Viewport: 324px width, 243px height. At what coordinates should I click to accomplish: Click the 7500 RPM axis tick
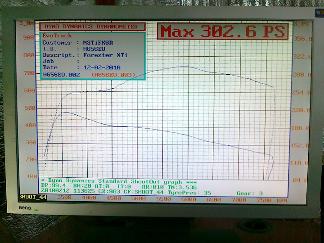tap(264, 200)
